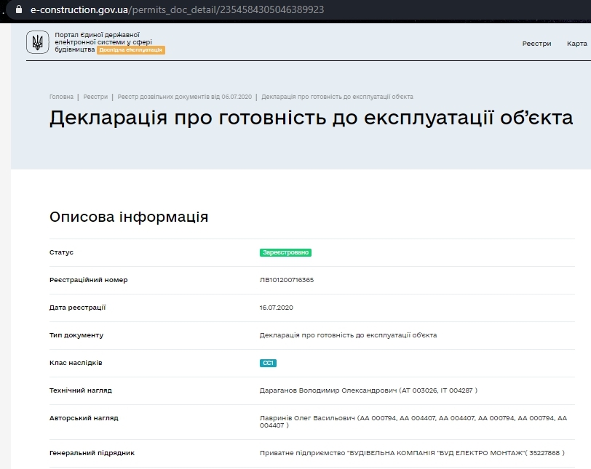Click Лавринів Олег Васильович supervisor entry
This screenshot has width=591, height=469.
coord(413,422)
